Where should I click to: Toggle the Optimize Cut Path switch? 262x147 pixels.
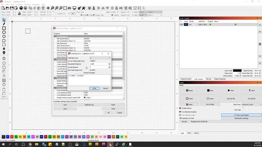coord(181,118)
